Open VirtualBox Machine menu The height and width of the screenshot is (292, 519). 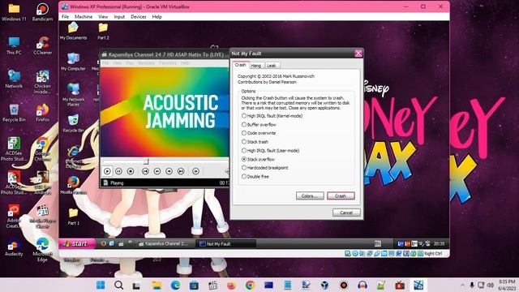click(84, 16)
